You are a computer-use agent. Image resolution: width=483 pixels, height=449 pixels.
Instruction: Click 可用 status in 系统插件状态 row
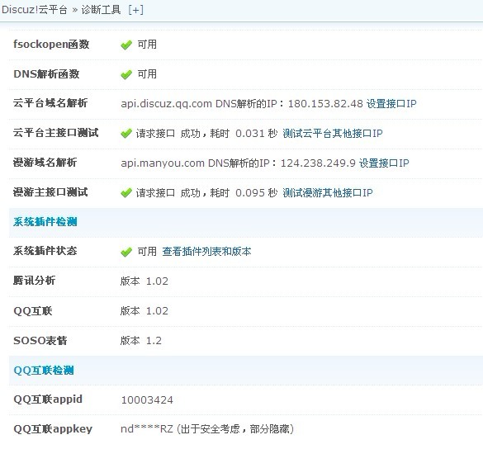(x=147, y=252)
